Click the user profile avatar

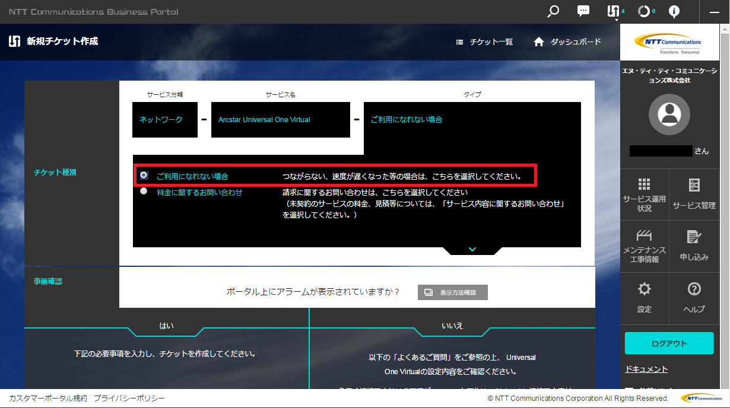coord(669,114)
